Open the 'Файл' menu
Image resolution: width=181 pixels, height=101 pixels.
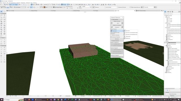point(1,3)
